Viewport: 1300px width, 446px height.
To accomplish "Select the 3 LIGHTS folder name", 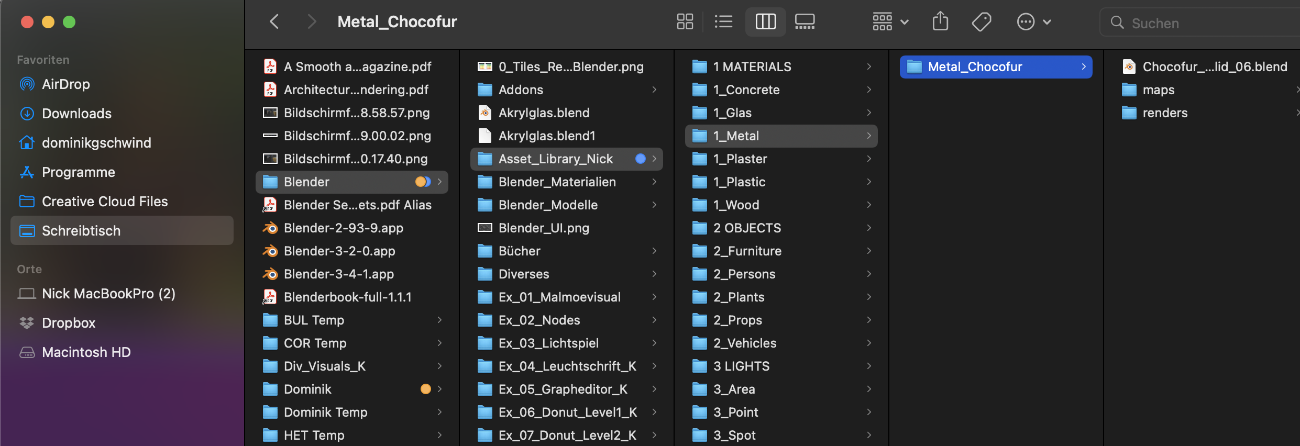I will point(741,366).
